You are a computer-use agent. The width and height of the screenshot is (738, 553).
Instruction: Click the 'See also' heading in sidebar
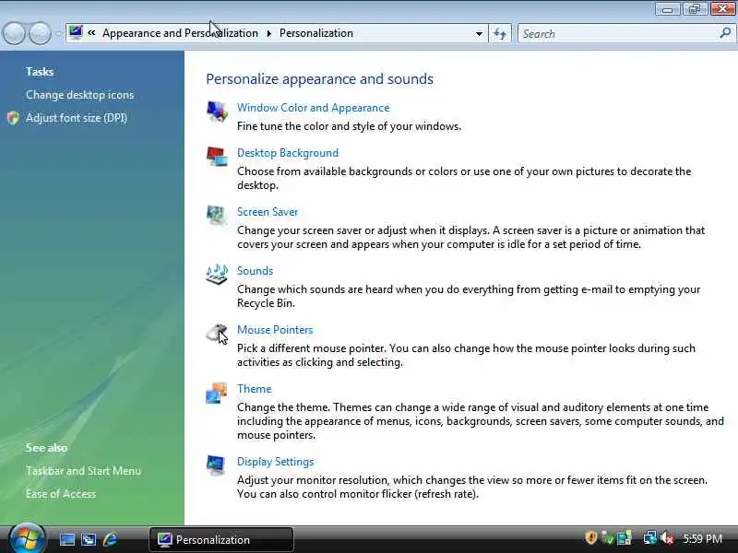pos(46,448)
